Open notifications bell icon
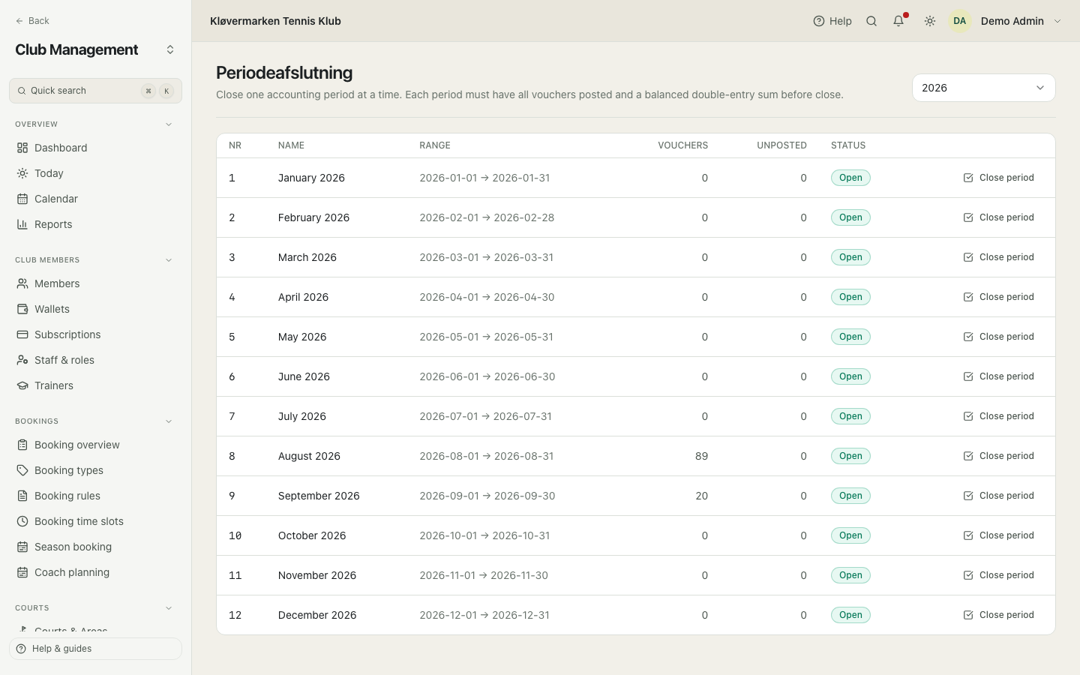The width and height of the screenshot is (1080, 675). click(898, 21)
